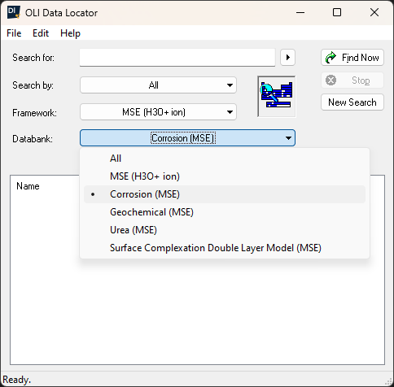The width and height of the screenshot is (394, 387).
Task: Choose Urea (MSE) databank option
Action: pos(225,230)
